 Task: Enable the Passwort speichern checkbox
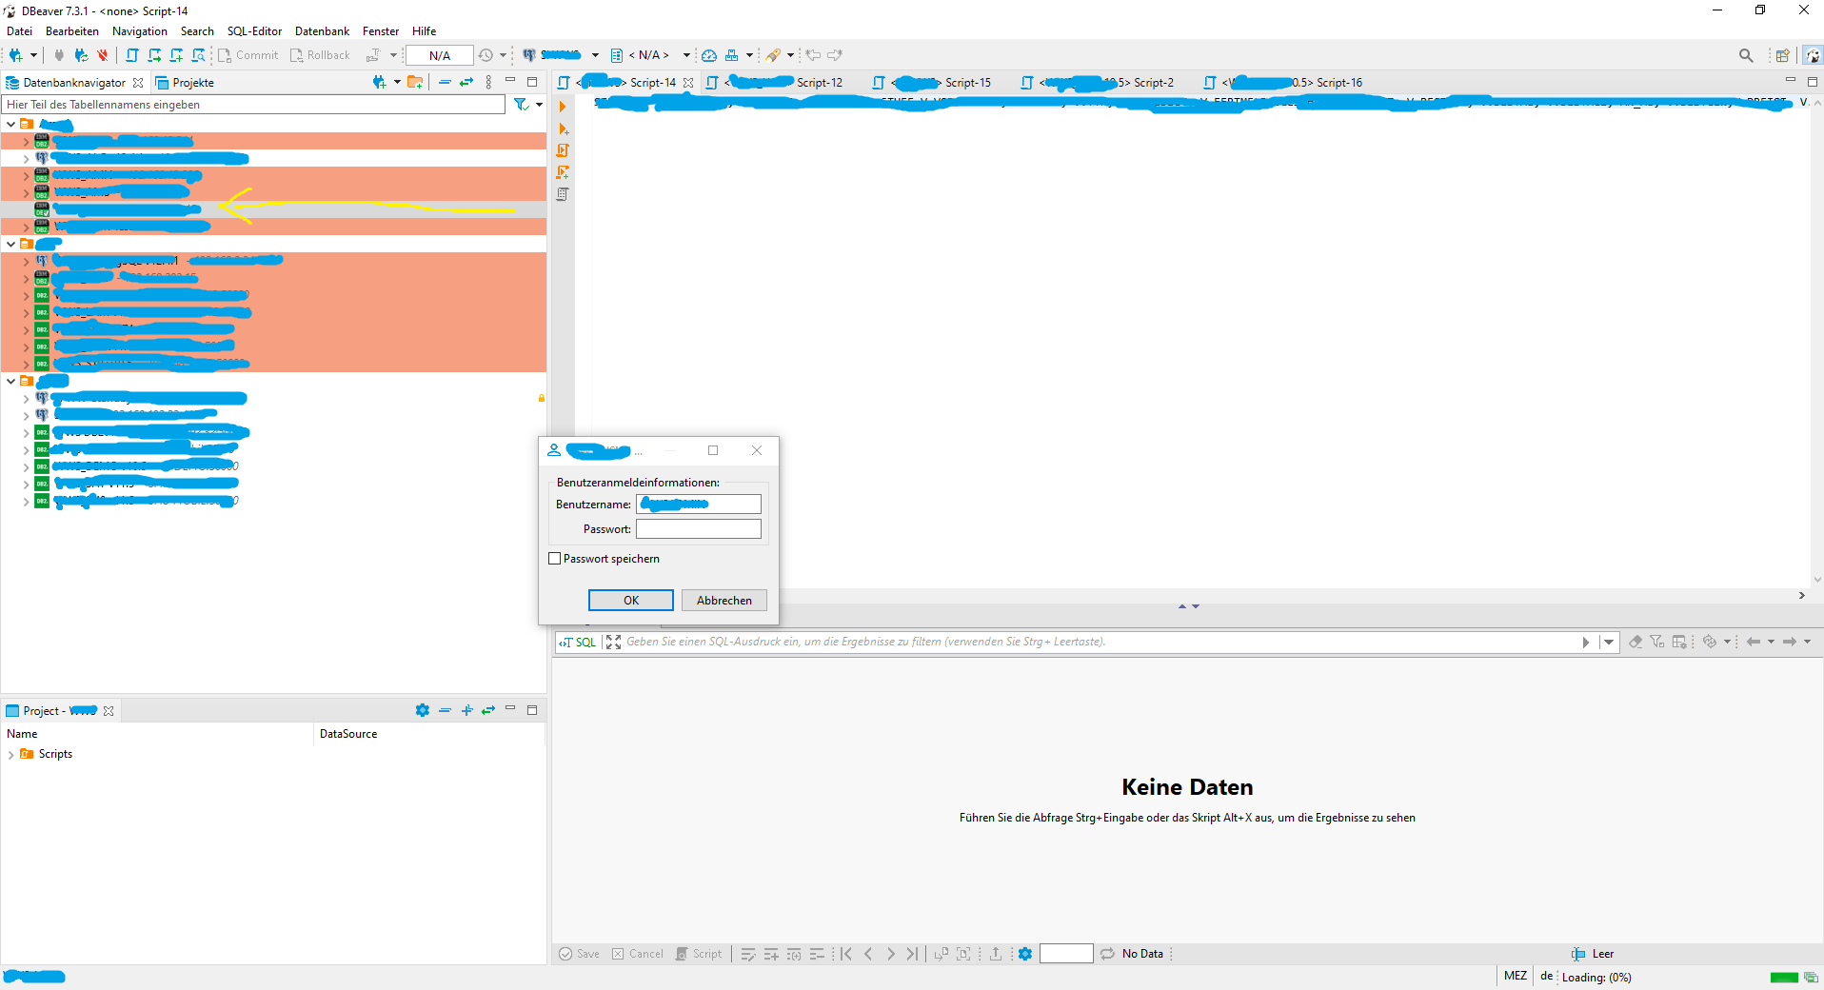[x=555, y=559]
